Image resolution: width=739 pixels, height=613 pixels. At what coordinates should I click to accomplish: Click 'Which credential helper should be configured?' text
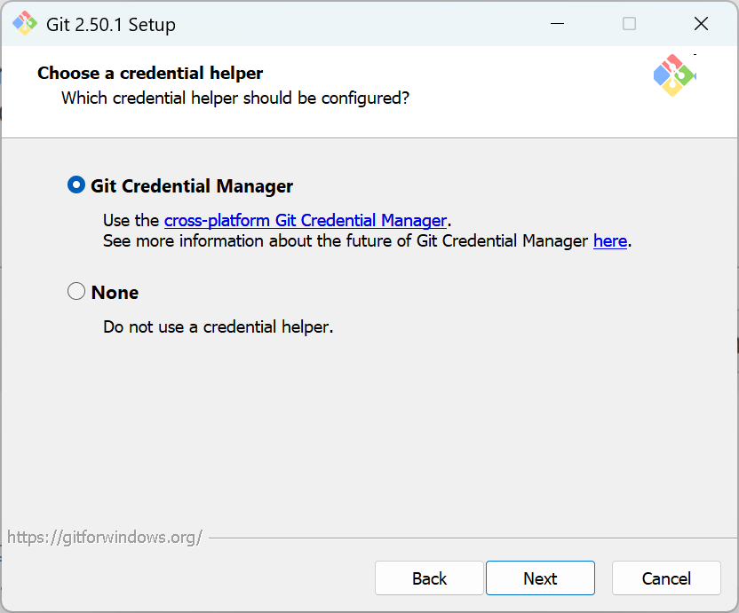coord(235,98)
